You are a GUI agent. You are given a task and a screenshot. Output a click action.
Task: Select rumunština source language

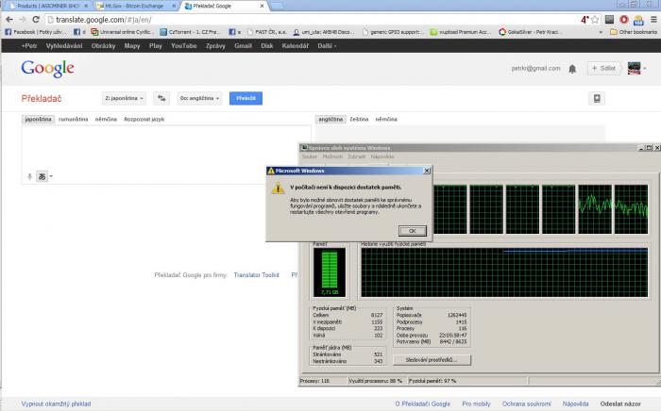tap(74, 119)
